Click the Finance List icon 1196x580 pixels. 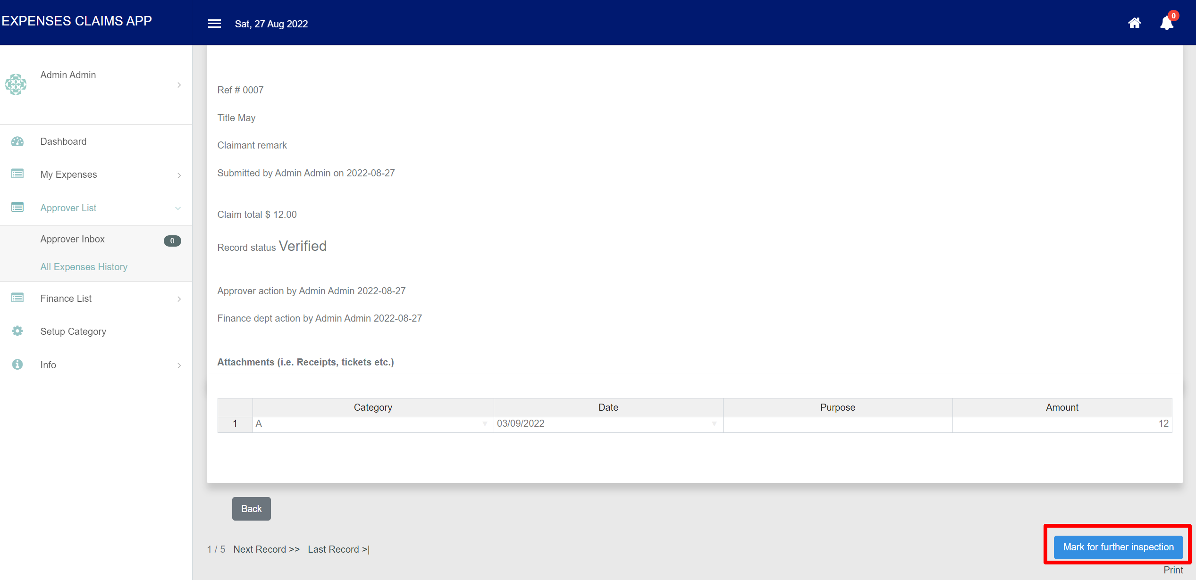pos(17,298)
